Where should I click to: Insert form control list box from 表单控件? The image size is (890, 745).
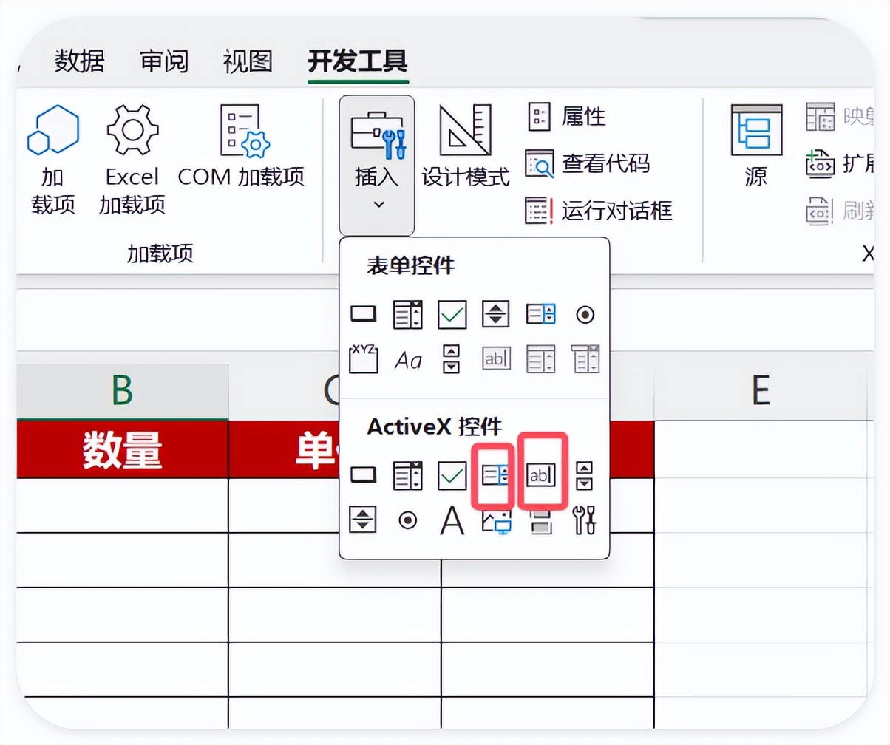540,316
